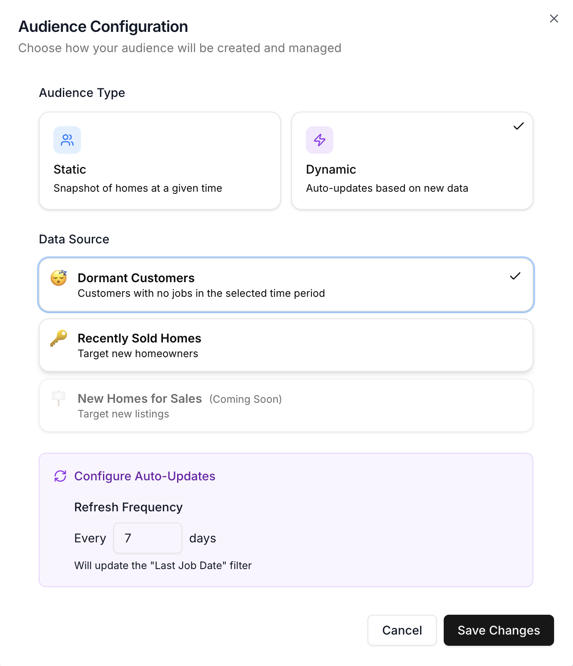Click the checkmark on the Dynamic card
This screenshot has width=573, height=666.
pyautogui.click(x=518, y=126)
